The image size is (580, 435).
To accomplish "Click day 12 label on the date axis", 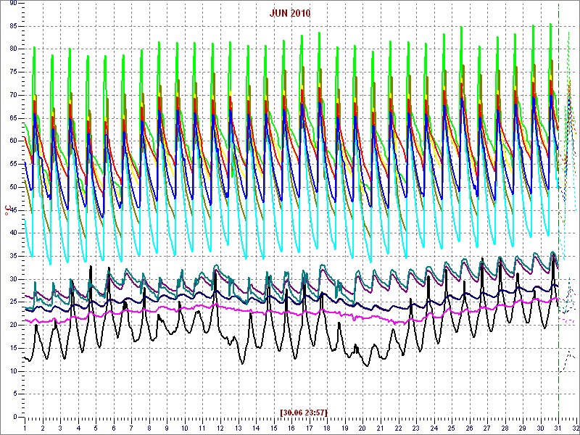I will coord(220,428).
